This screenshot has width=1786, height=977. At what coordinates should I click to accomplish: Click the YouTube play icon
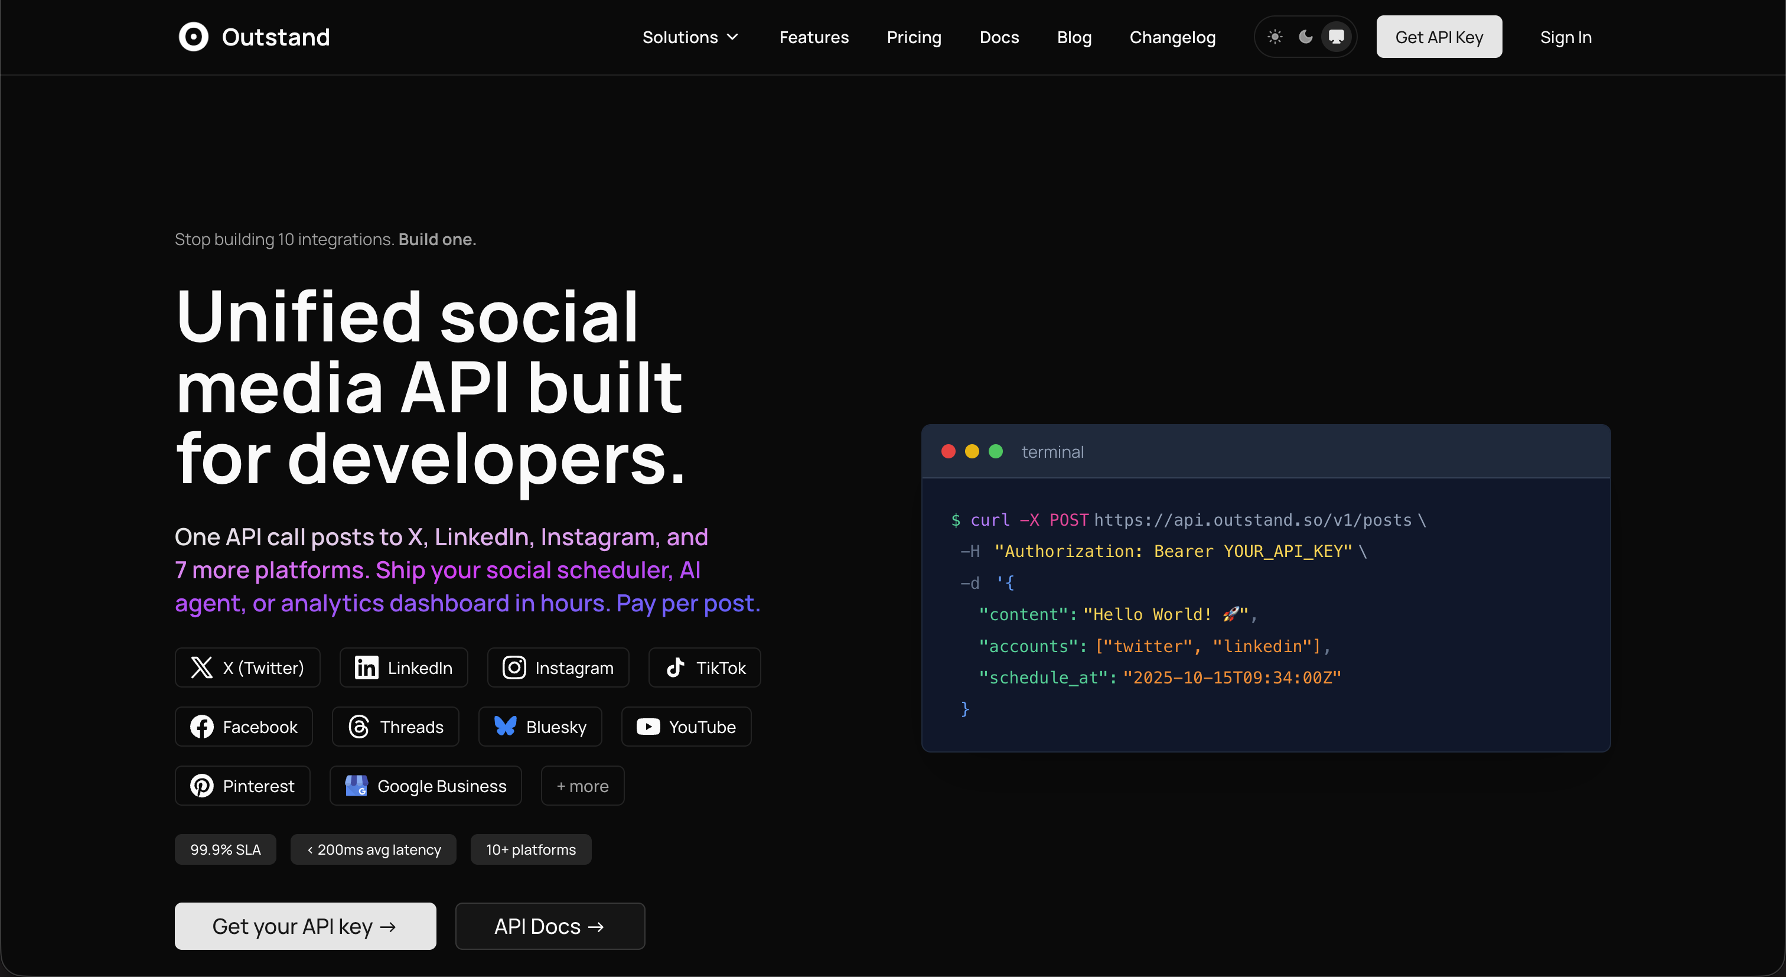tap(647, 727)
